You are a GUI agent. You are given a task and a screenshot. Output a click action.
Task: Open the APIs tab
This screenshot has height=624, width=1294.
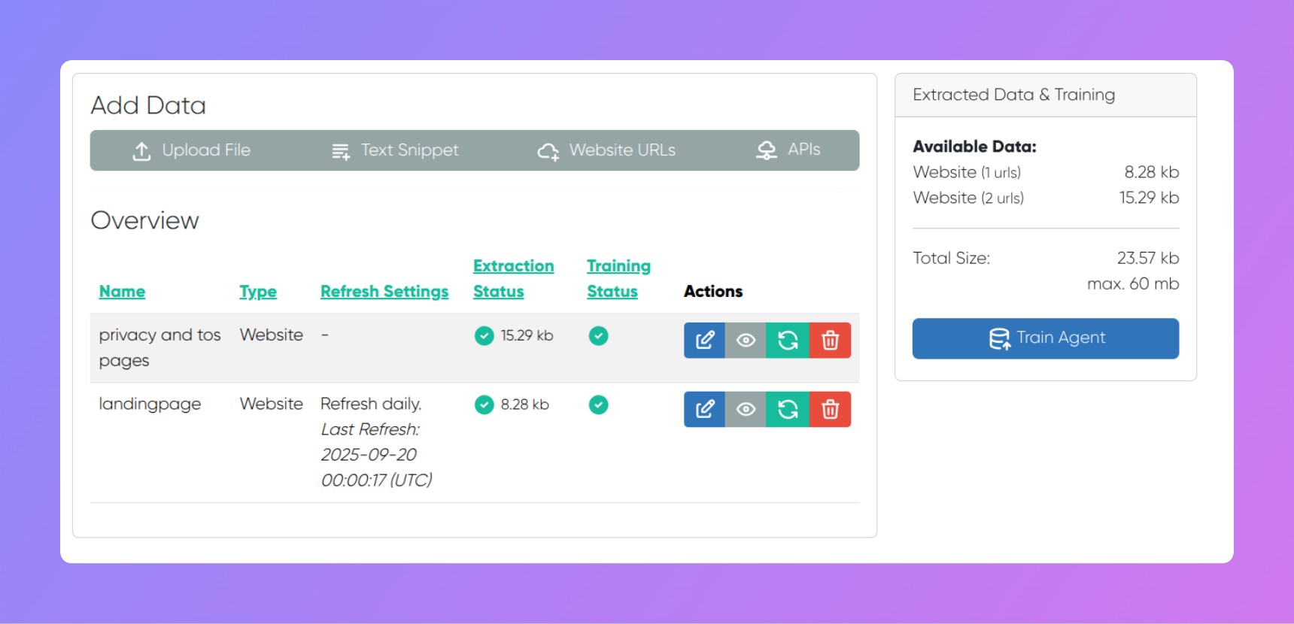coord(788,150)
